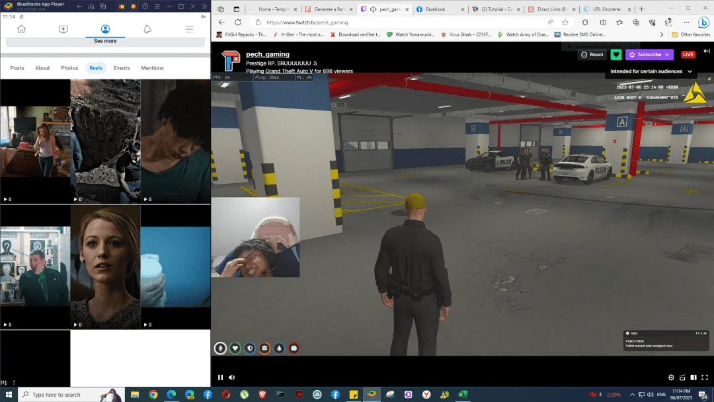Screen dimensions: 714x402
Task: Add this page to favorites star
Action: tap(565, 22)
